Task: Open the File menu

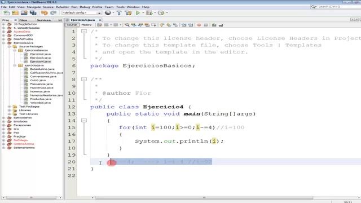Action: tap(4, 7)
